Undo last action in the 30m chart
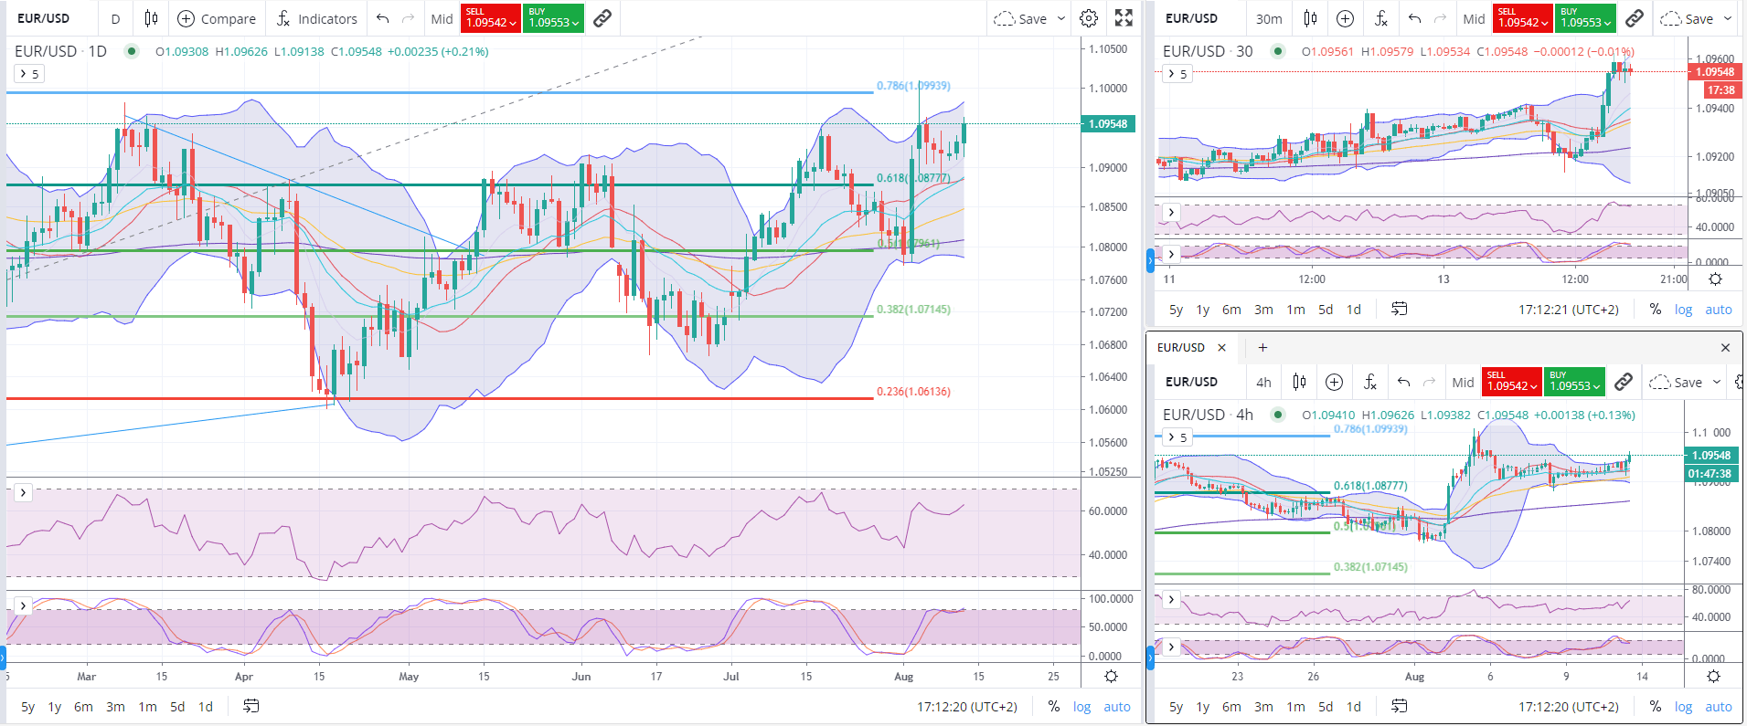This screenshot has width=1747, height=726. coord(1414,18)
